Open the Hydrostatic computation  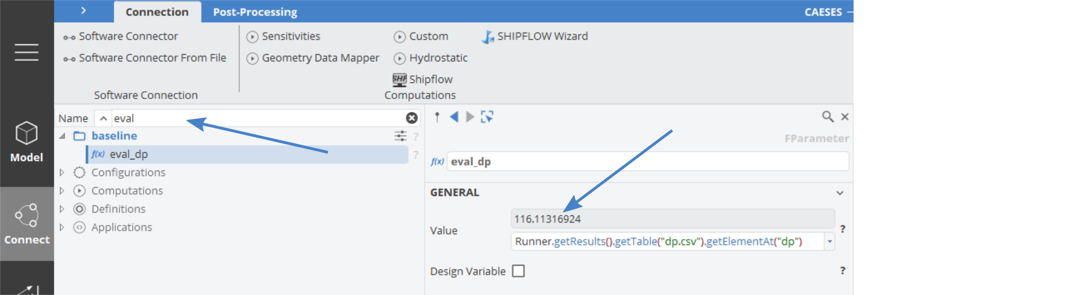pyautogui.click(x=430, y=58)
